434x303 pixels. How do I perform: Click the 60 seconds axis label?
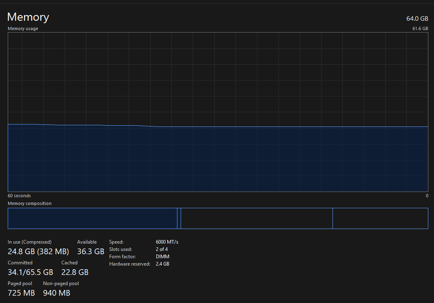[19, 196]
